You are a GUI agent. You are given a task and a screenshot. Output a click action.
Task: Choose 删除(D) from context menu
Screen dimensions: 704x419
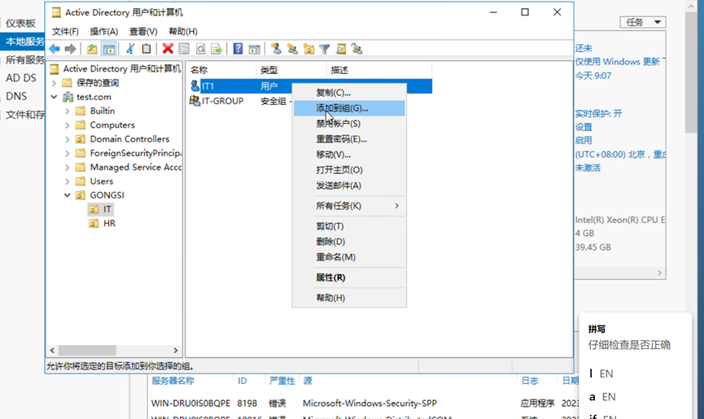pos(349,242)
